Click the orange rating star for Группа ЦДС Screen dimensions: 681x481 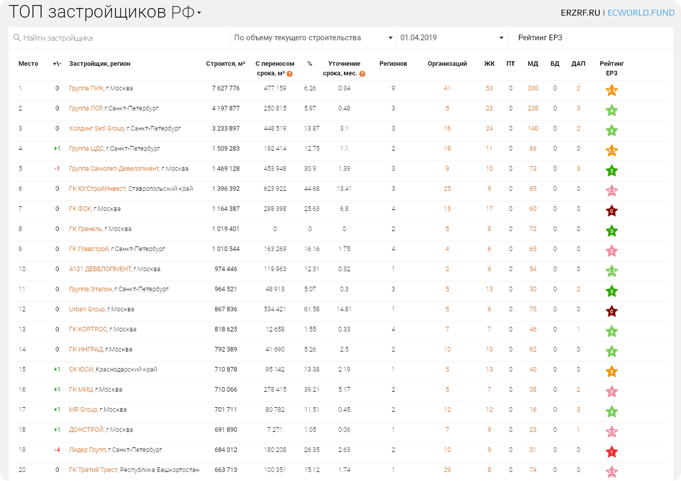[612, 151]
